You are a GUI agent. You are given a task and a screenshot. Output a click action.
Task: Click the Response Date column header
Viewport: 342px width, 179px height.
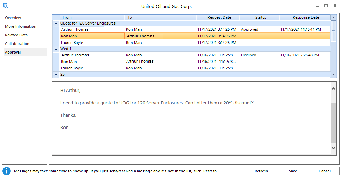coord(306,17)
